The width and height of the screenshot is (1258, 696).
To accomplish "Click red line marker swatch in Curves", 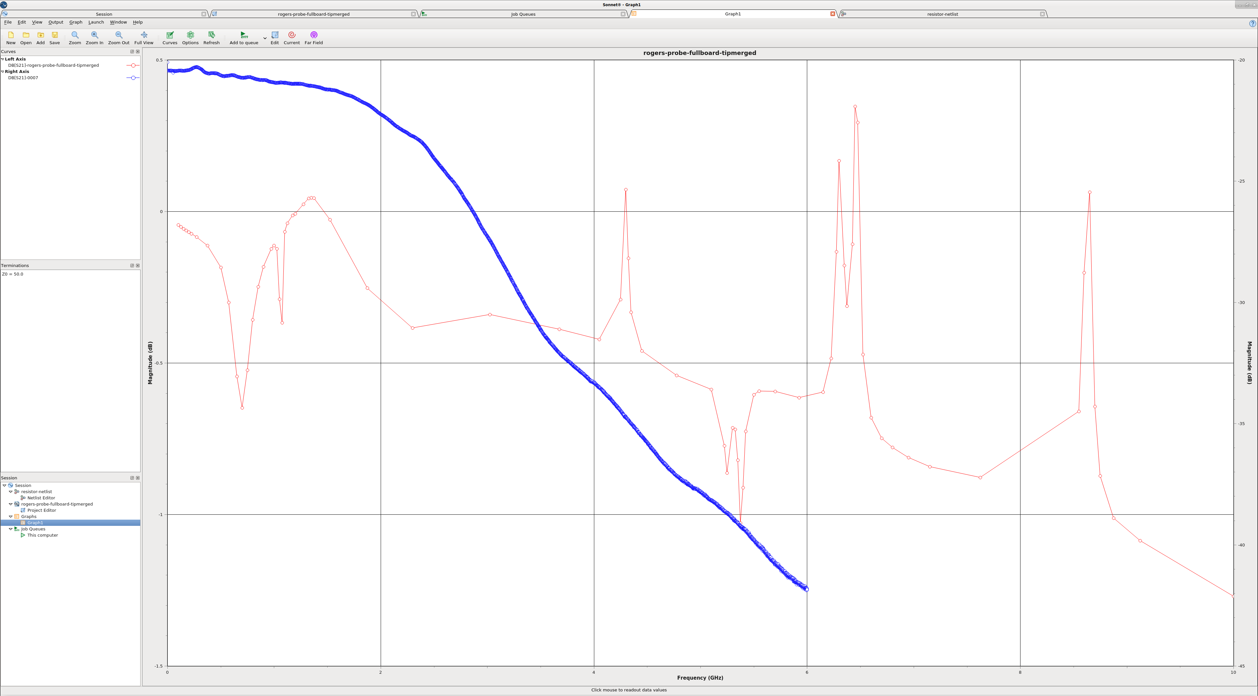I will (x=133, y=65).
